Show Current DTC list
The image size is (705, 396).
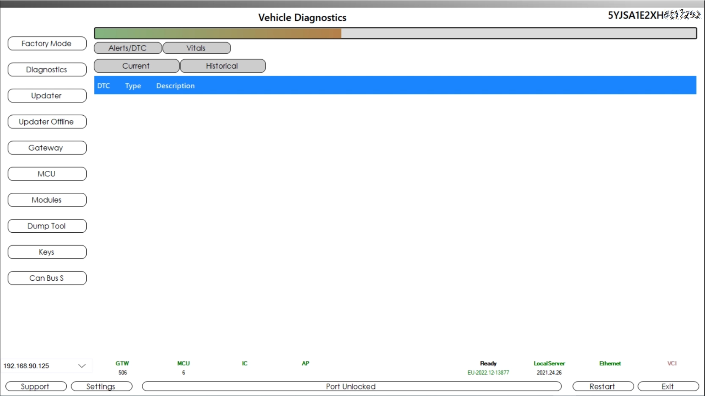[136, 66]
